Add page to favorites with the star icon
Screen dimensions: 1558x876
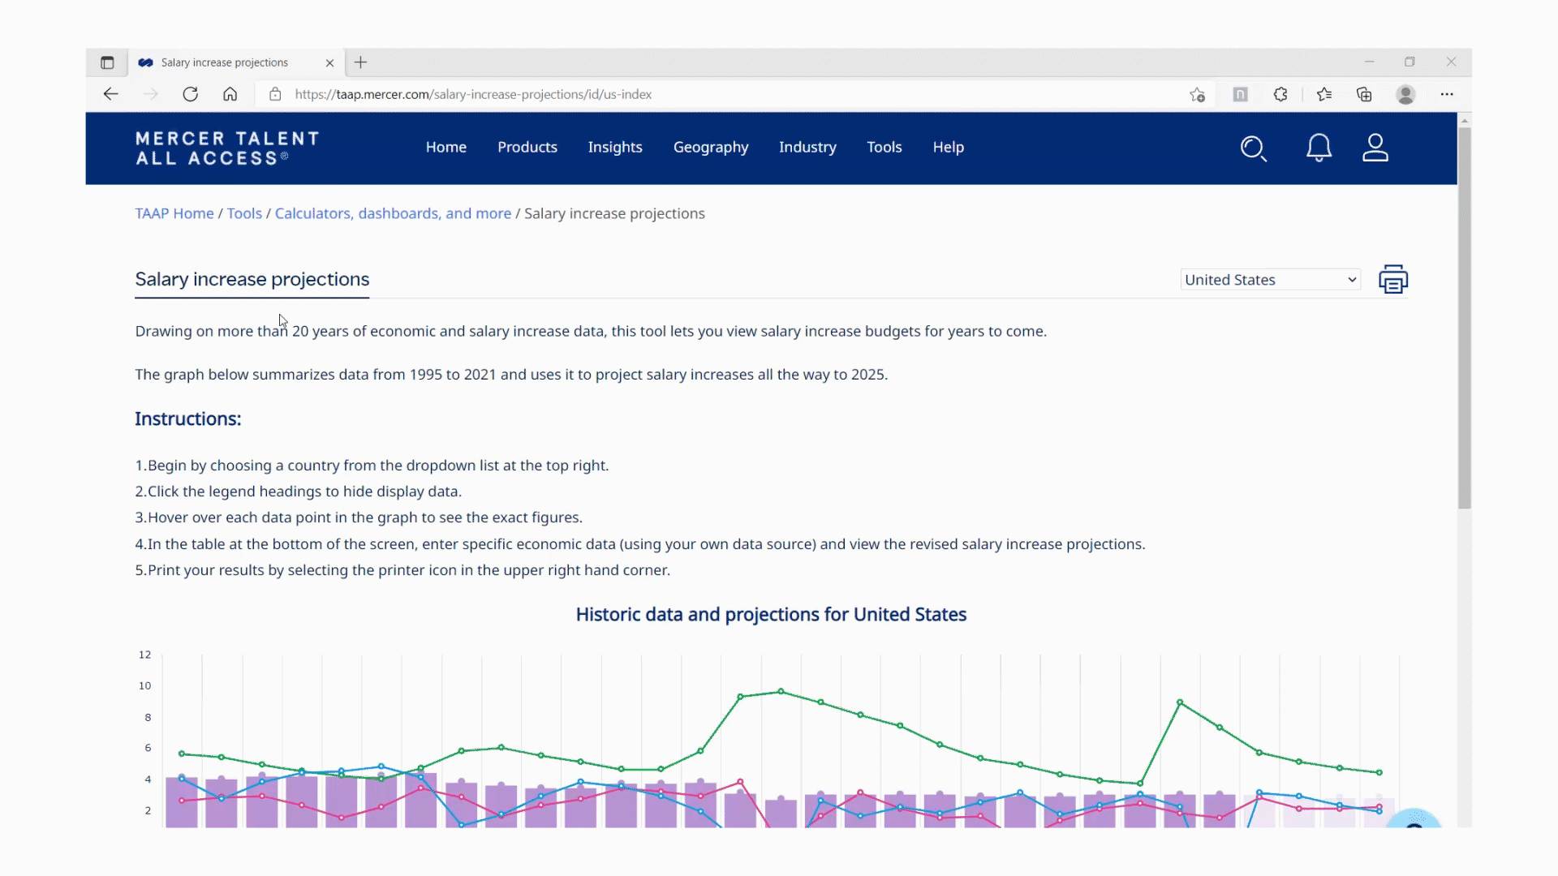[1197, 94]
